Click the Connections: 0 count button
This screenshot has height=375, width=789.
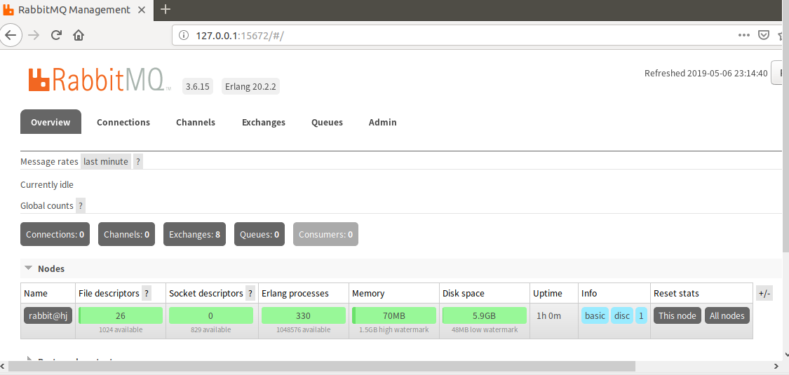(55, 234)
